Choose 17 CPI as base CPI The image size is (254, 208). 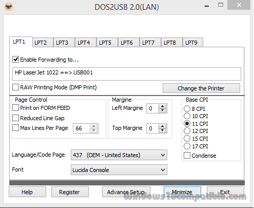(x=187, y=146)
